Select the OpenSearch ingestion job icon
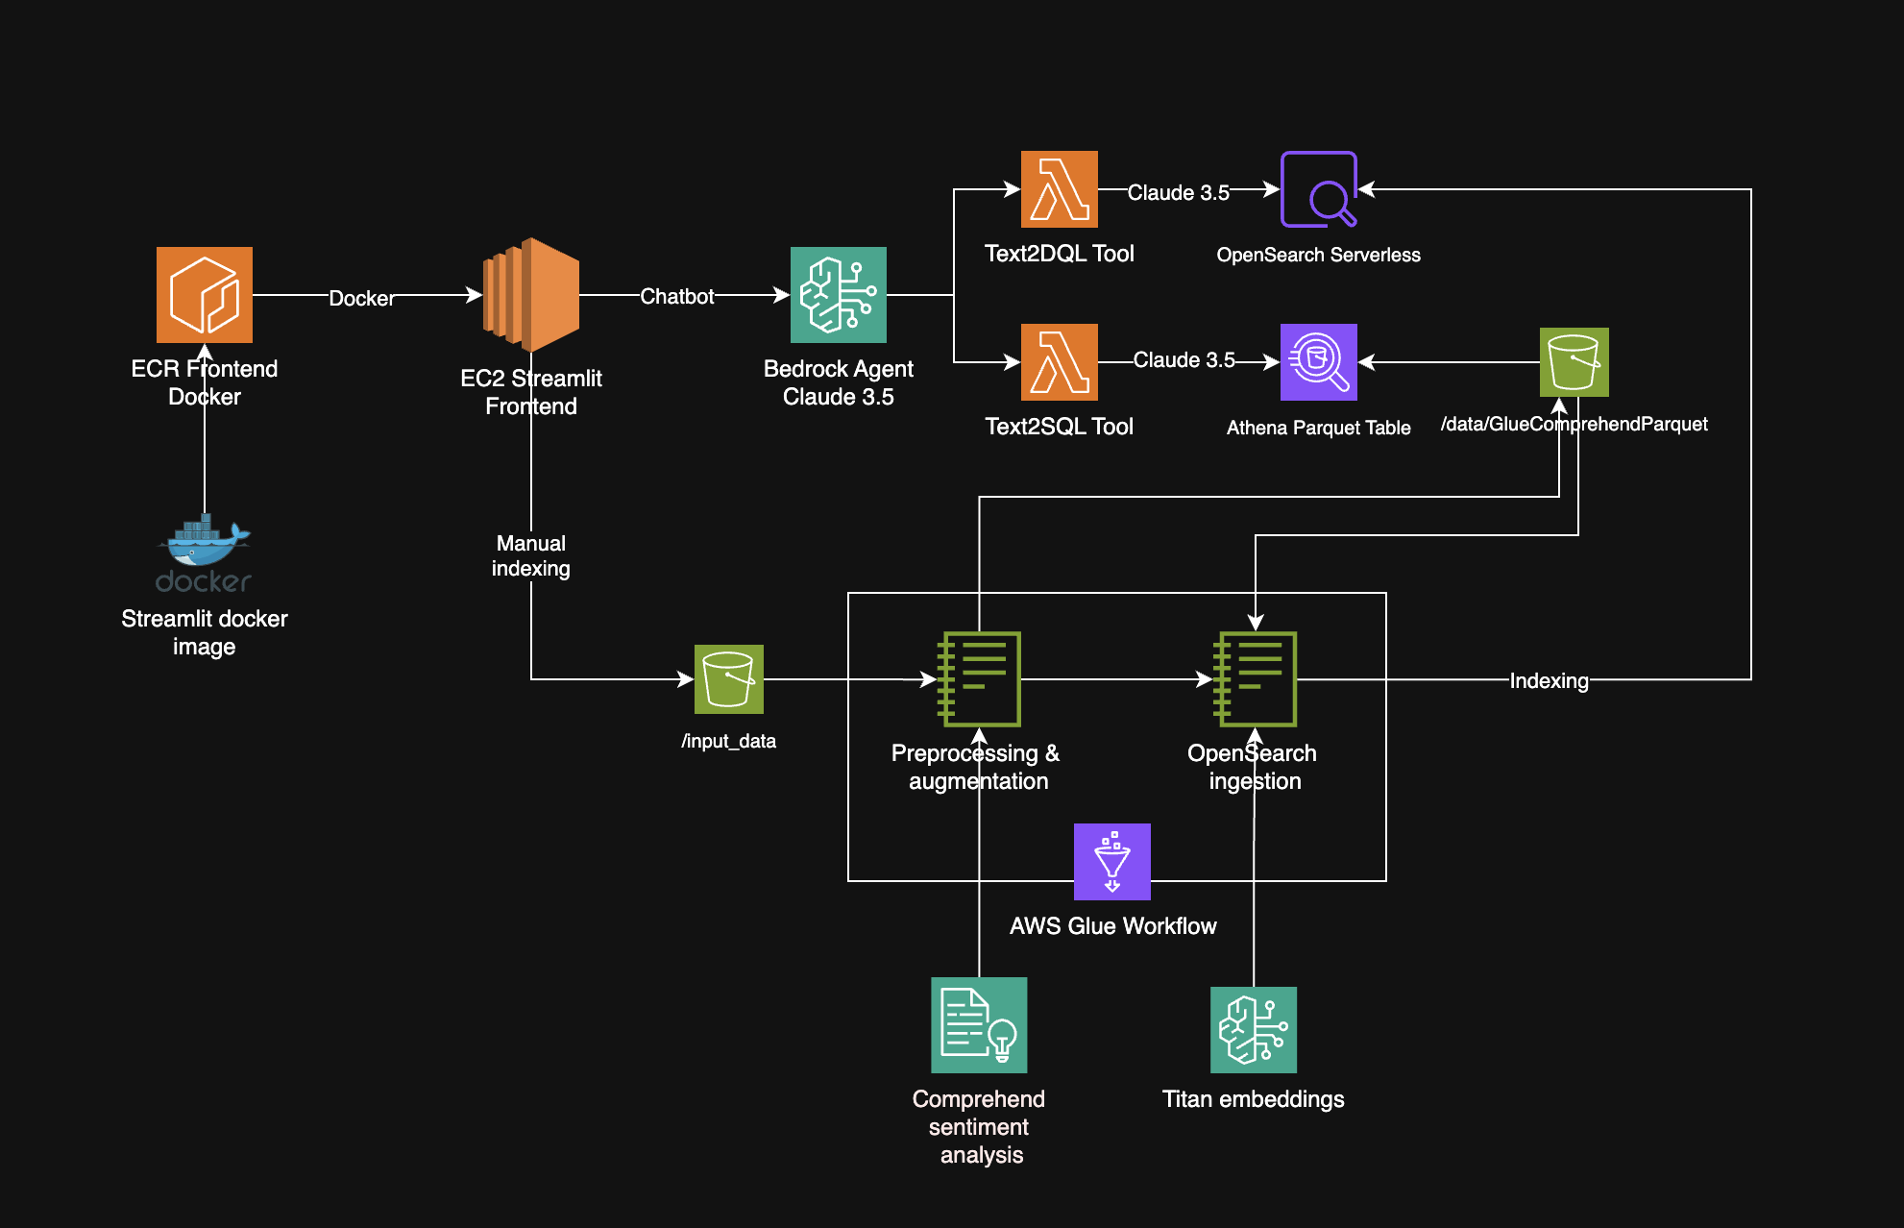The height and width of the screenshot is (1228, 1904). (x=1255, y=678)
